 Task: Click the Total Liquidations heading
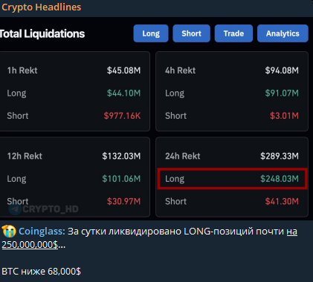click(42, 33)
